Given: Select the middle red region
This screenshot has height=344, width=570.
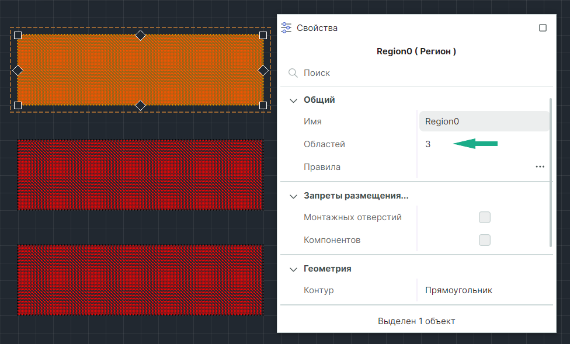Looking at the screenshot, I should click(x=140, y=175).
